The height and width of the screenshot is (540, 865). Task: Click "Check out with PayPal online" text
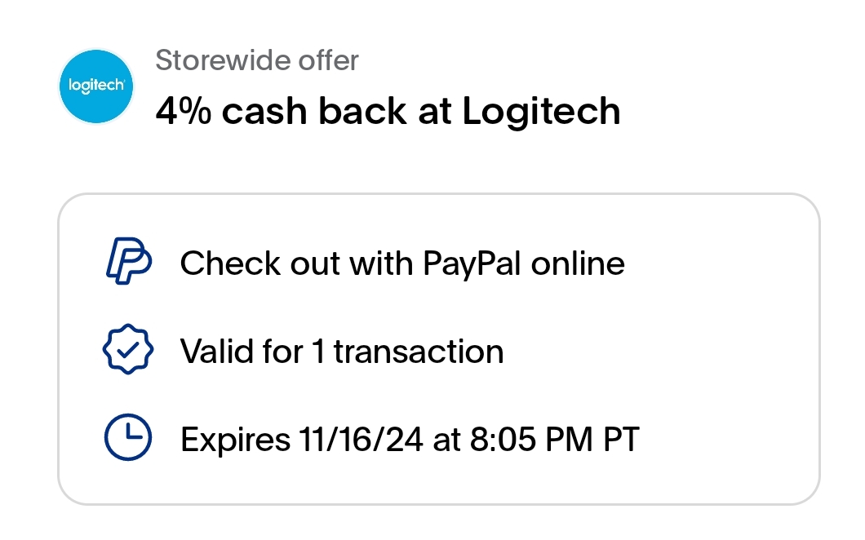(x=402, y=263)
